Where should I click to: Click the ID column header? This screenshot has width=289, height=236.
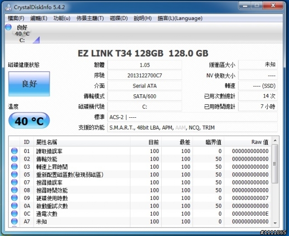(27, 142)
